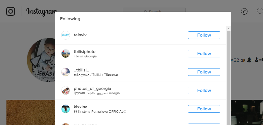Open the Explore compass icon

point(244,11)
